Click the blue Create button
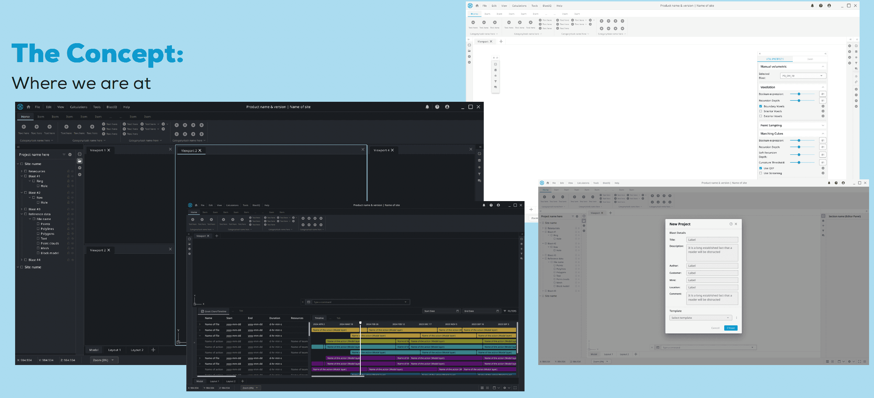 click(731, 328)
